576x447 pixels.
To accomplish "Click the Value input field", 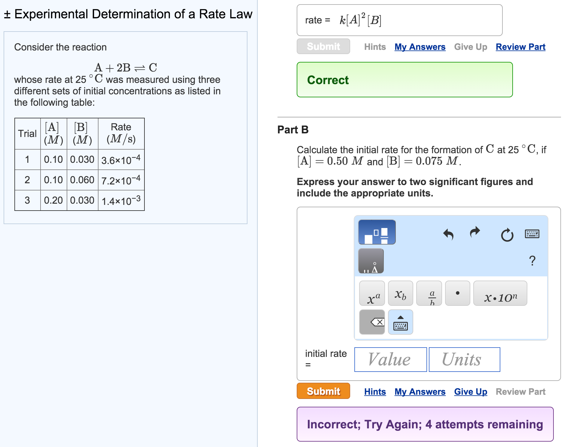I will point(390,359).
